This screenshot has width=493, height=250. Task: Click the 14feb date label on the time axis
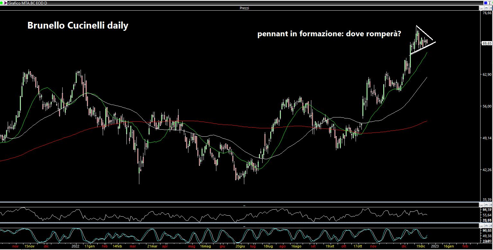click(117, 246)
